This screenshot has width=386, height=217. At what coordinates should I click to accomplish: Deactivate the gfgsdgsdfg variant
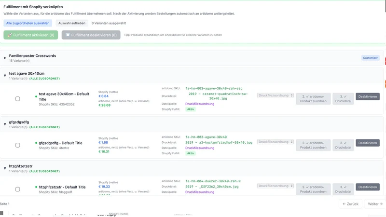click(368, 143)
